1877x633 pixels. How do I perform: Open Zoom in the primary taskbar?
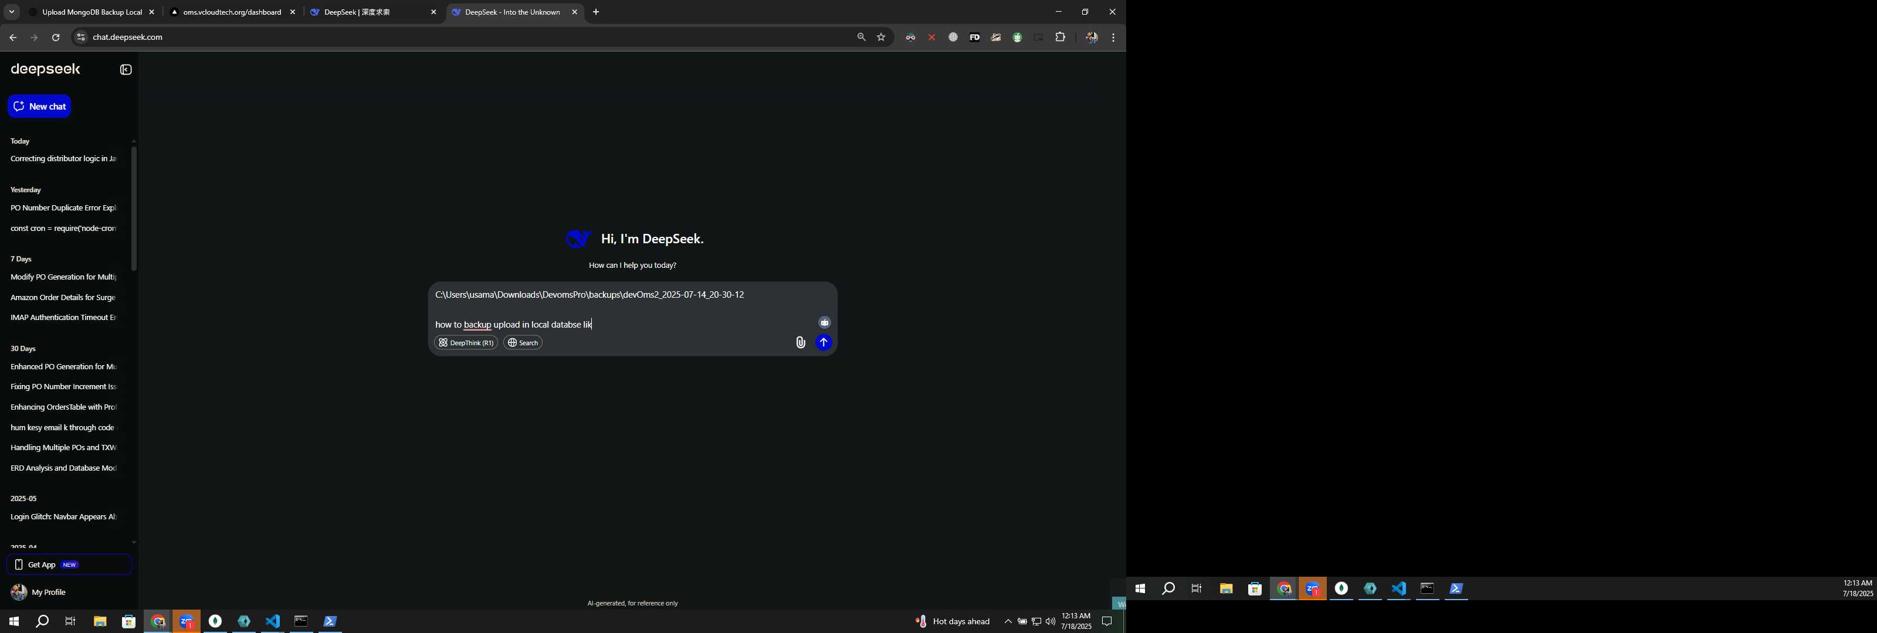[x=187, y=621]
